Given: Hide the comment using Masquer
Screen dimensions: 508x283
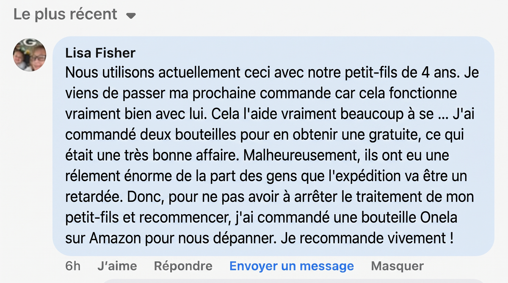Looking at the screenshot, I should click(397, 266).
